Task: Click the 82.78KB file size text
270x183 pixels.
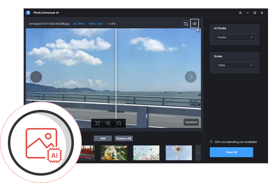Action: [79, 24]
